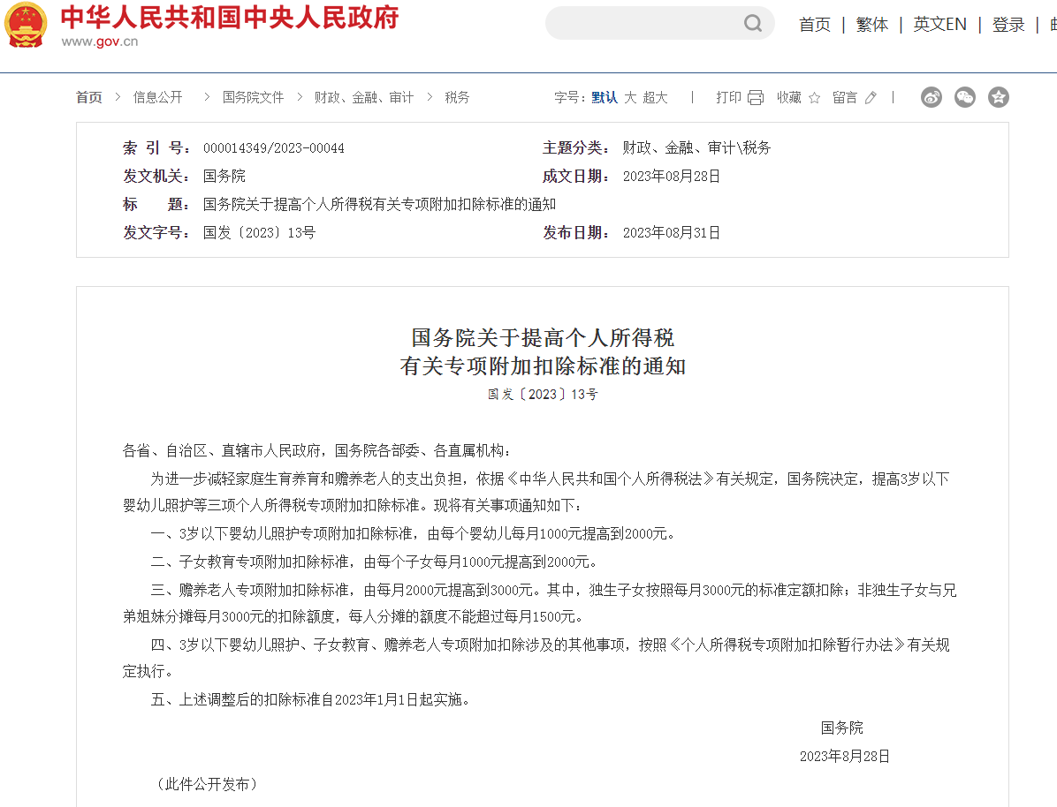
Task: Open 信息公开 breadcrumb link
Action: tap(158, 98)
